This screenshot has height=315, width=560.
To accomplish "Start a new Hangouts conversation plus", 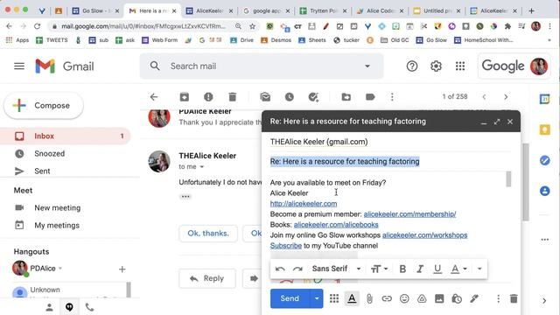I will [122, 269].
